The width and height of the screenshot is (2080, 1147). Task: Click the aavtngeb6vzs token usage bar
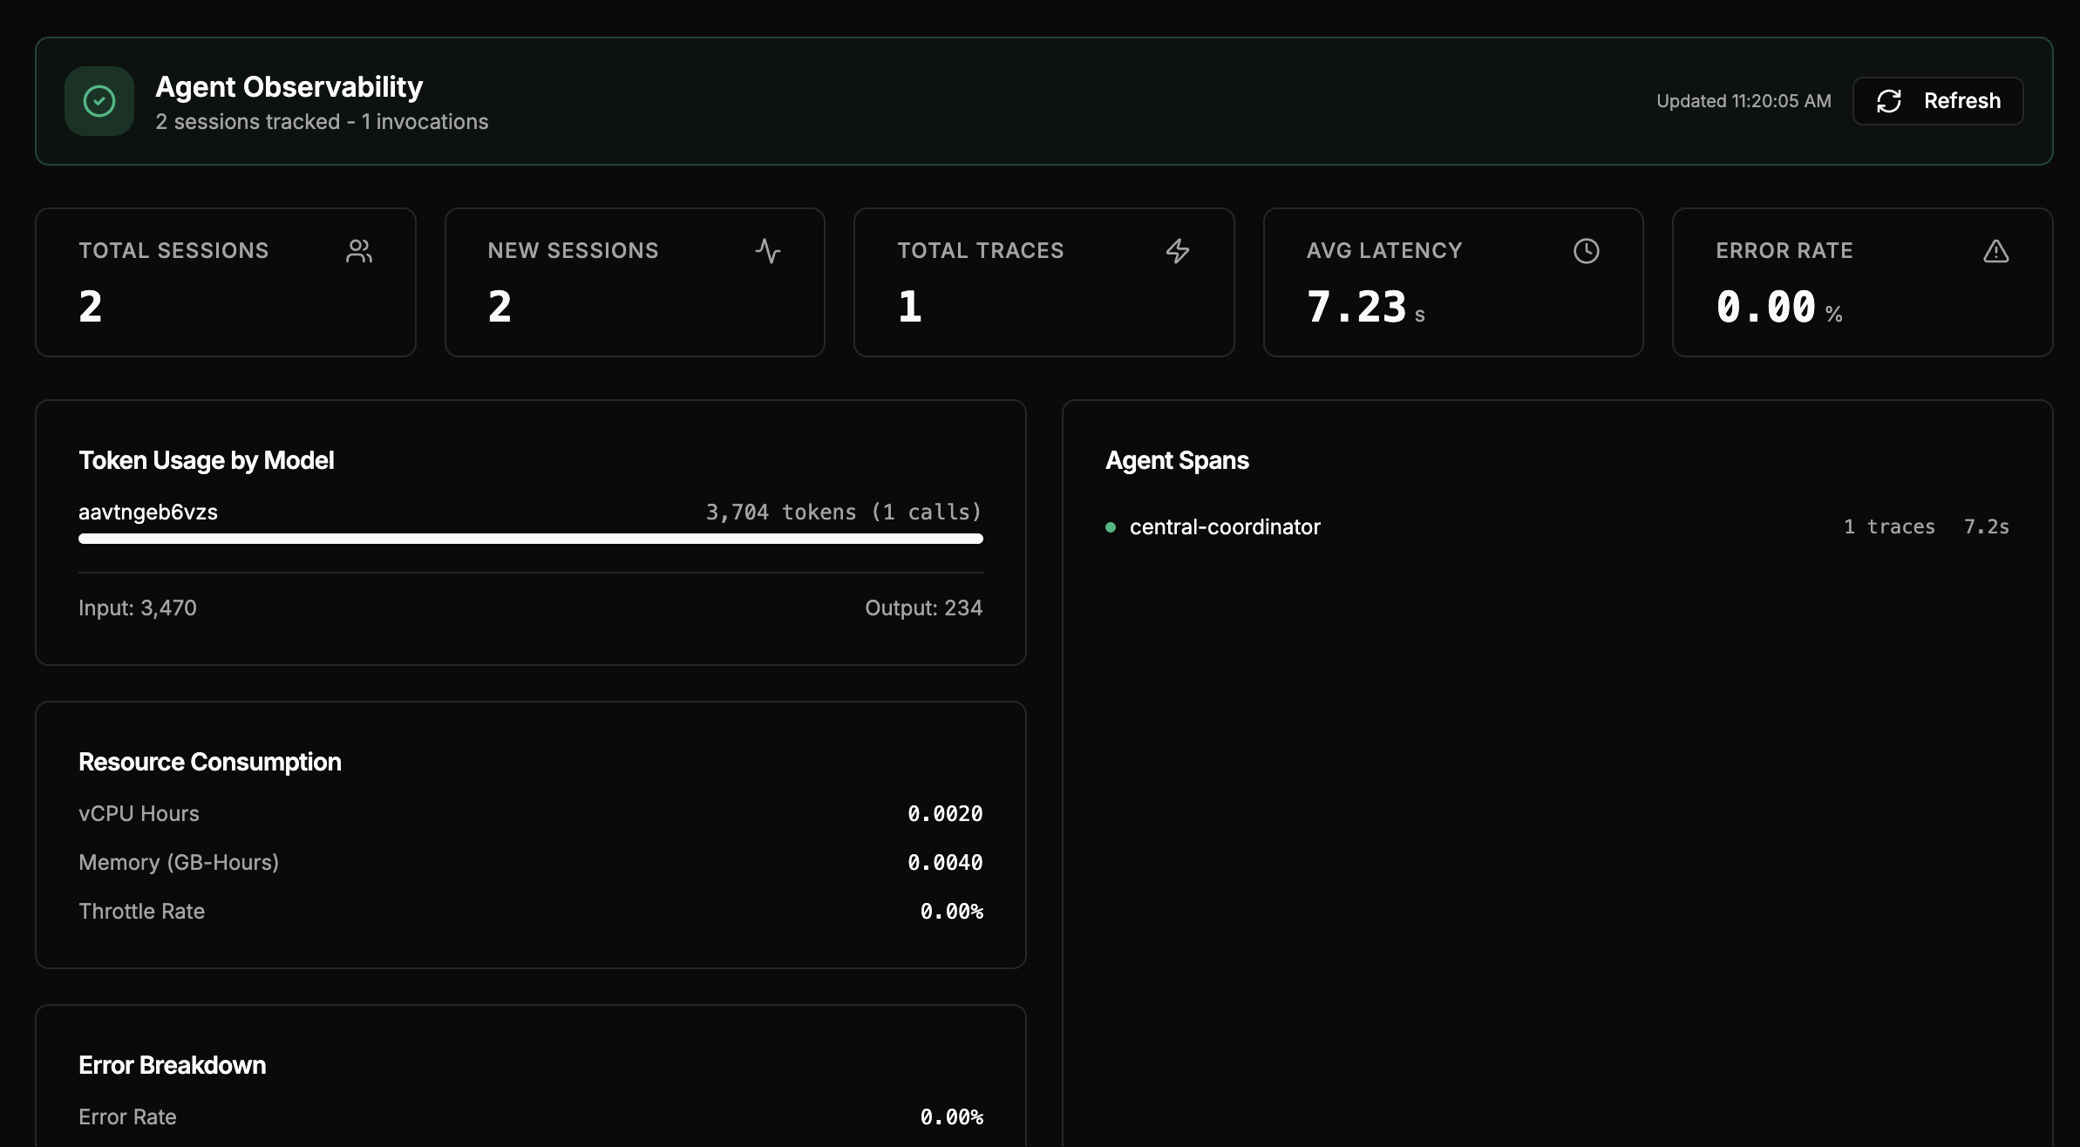[530, 539]
